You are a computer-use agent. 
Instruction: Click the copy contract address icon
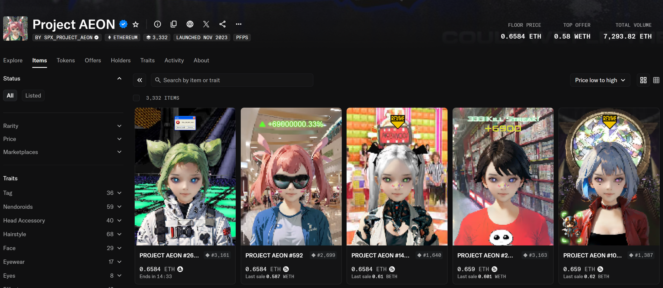[174, 24]
